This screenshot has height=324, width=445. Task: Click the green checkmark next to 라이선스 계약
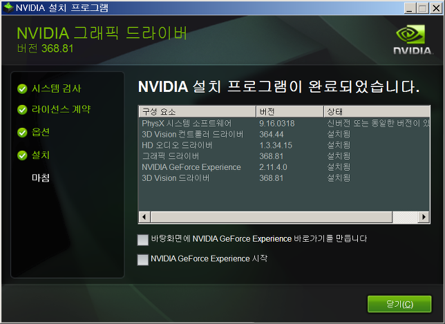pos(22,110)
